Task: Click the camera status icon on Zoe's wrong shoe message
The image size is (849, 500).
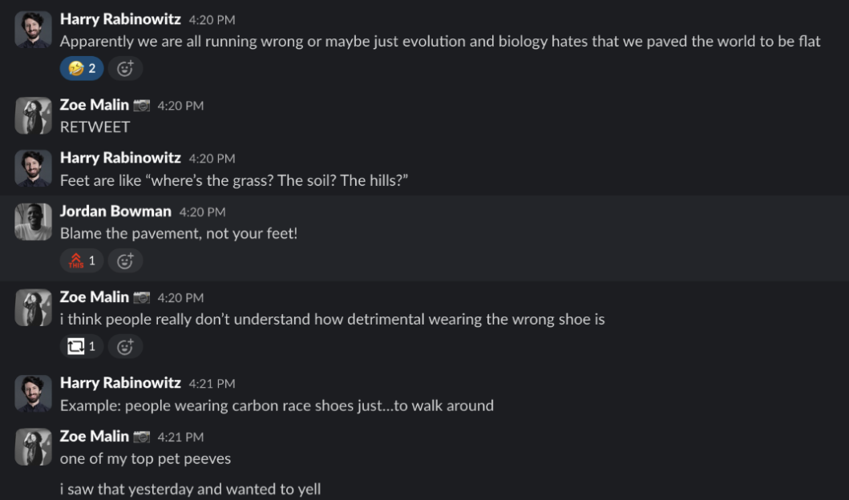Action: point(142,297)
